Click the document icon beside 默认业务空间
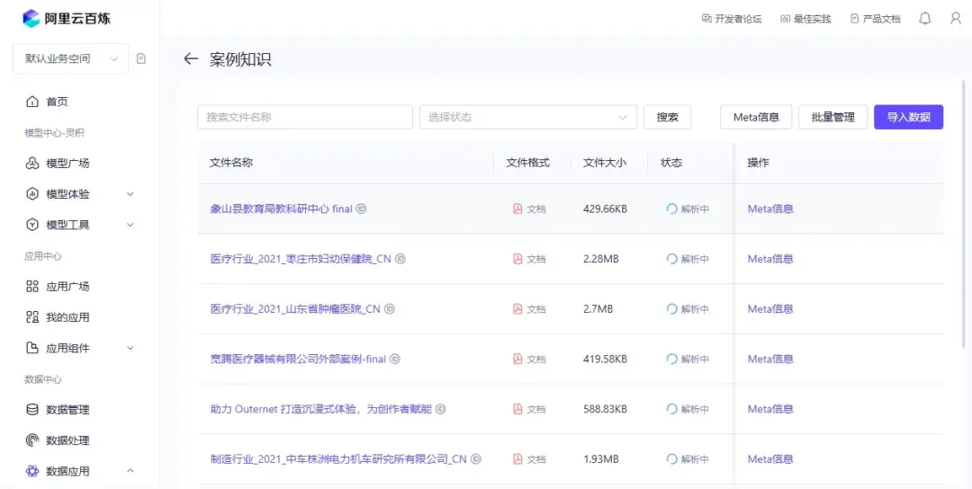The height and width of the screenshot is (489, 972). tap(141, 58)
